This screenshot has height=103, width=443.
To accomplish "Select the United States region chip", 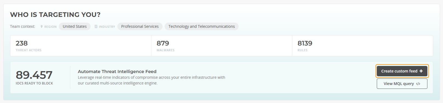I will [75, 26].
